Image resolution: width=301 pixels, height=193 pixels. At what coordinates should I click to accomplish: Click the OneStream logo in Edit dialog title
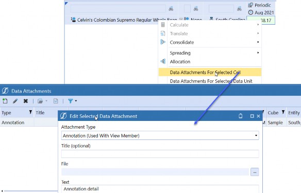pos(63,116)
